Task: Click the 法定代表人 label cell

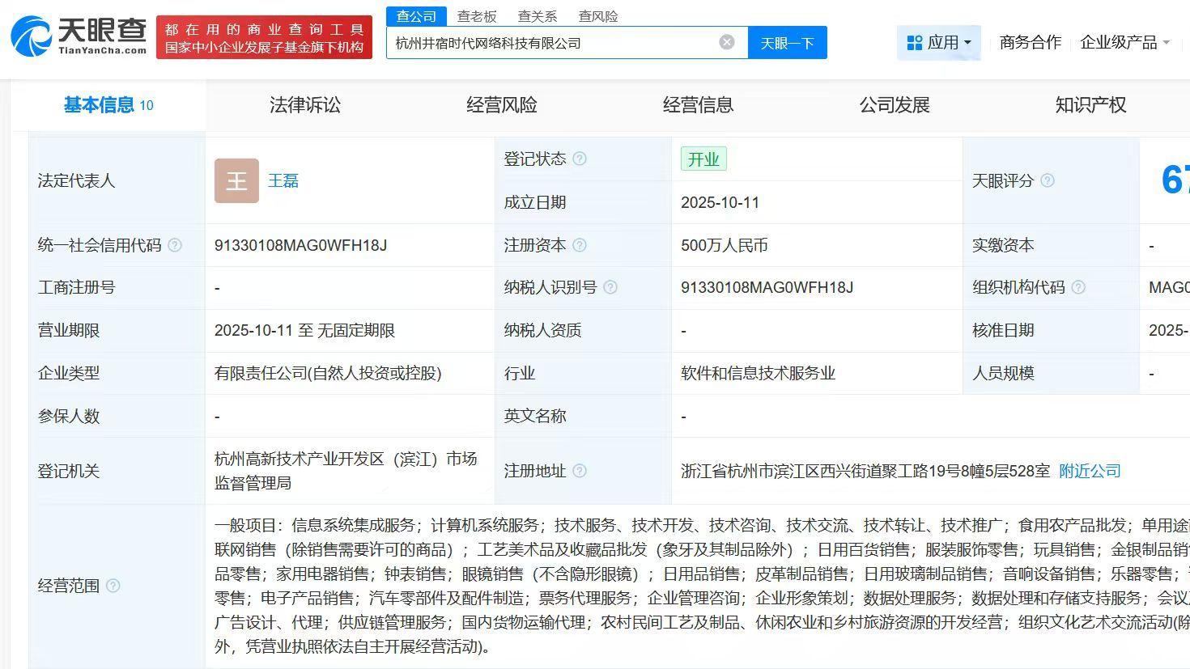Action: tap(117, 180)
